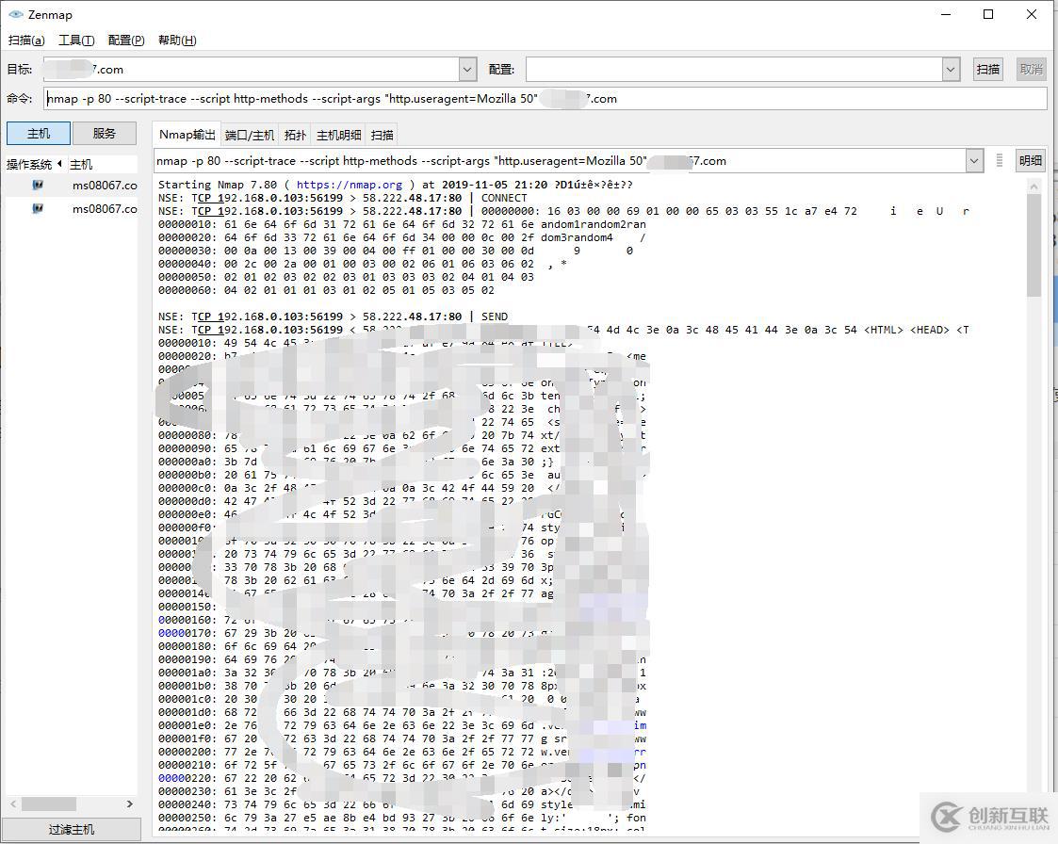Expand the 目标 target dropdown arrow
This screenshot has width=1058, height=844.
[x=467, y=70]
